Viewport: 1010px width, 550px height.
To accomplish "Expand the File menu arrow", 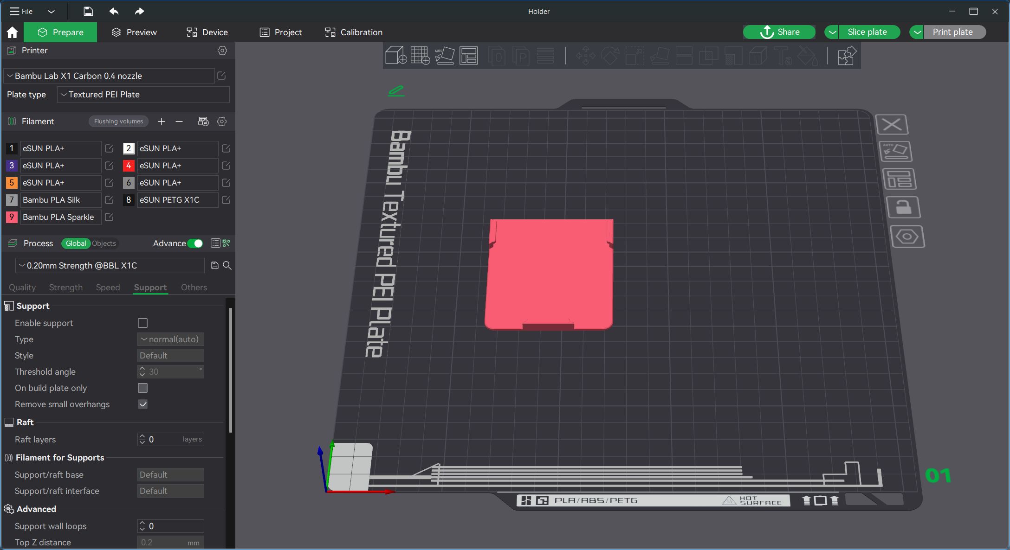I will point(51,12).
